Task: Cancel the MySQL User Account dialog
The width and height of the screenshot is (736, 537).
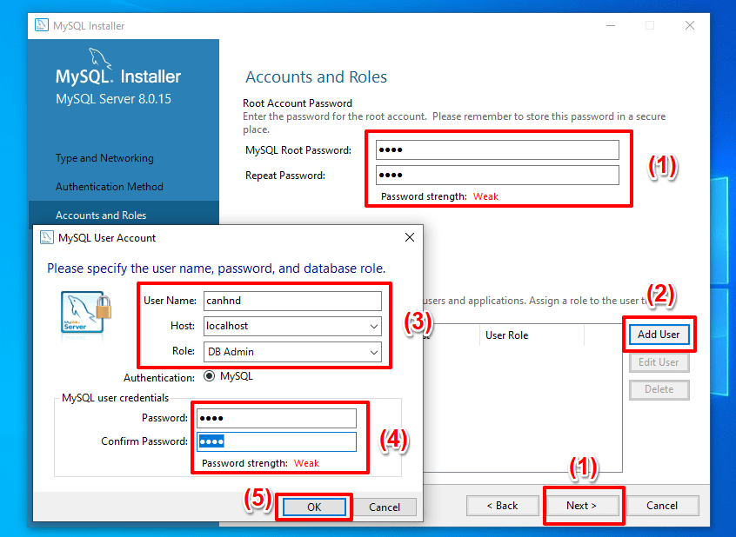Action: pyautogui.click(x=385, y=507)
